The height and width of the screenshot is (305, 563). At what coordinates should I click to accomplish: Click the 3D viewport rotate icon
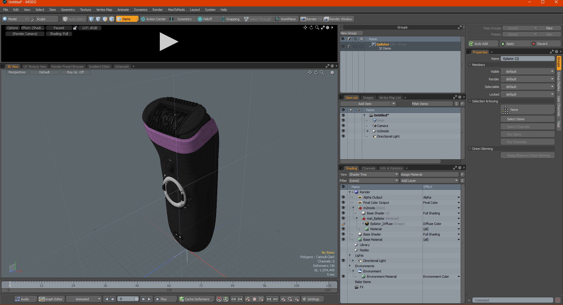[x=316, y=72]
